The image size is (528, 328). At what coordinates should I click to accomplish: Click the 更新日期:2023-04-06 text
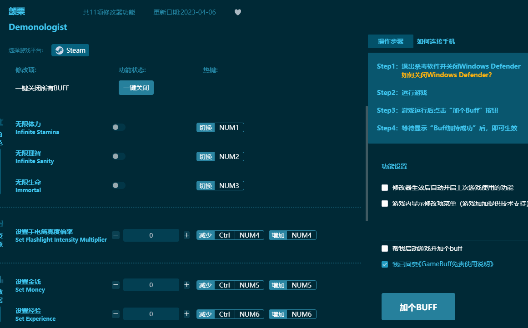185,12
